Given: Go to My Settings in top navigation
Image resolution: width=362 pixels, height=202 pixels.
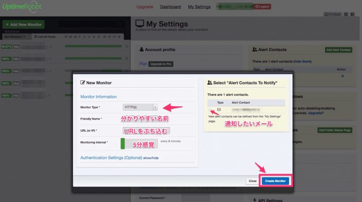Looking at the screenshot, I should (x=199, y=7).
